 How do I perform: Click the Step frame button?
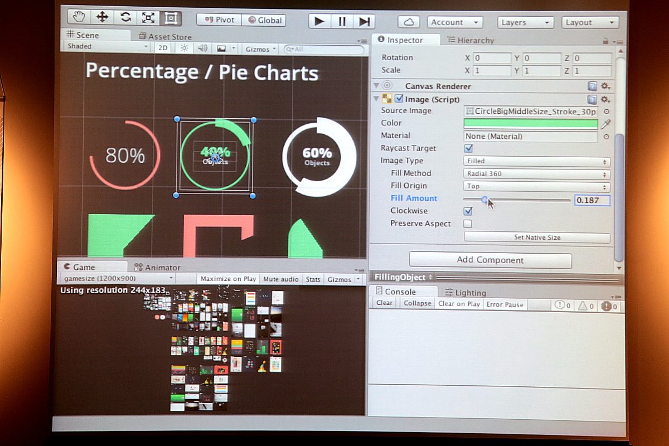[x=365, y=22]
